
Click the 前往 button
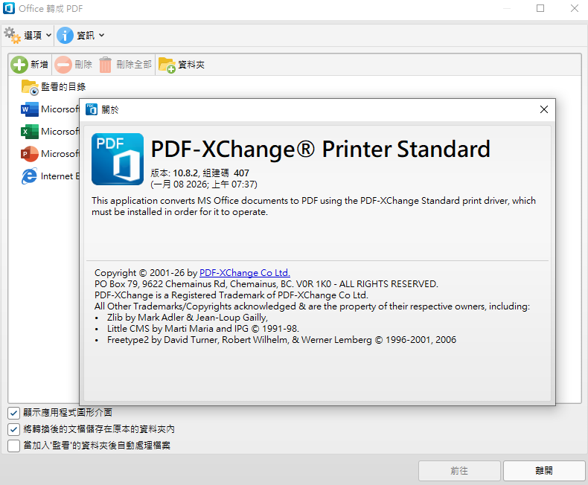click(459, 471)
